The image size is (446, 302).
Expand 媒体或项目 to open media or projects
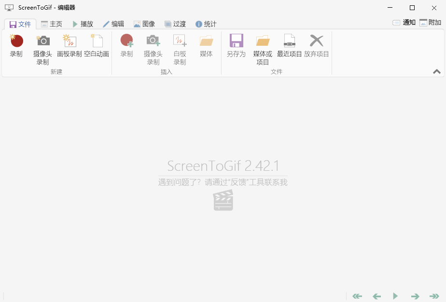(263, 47)
